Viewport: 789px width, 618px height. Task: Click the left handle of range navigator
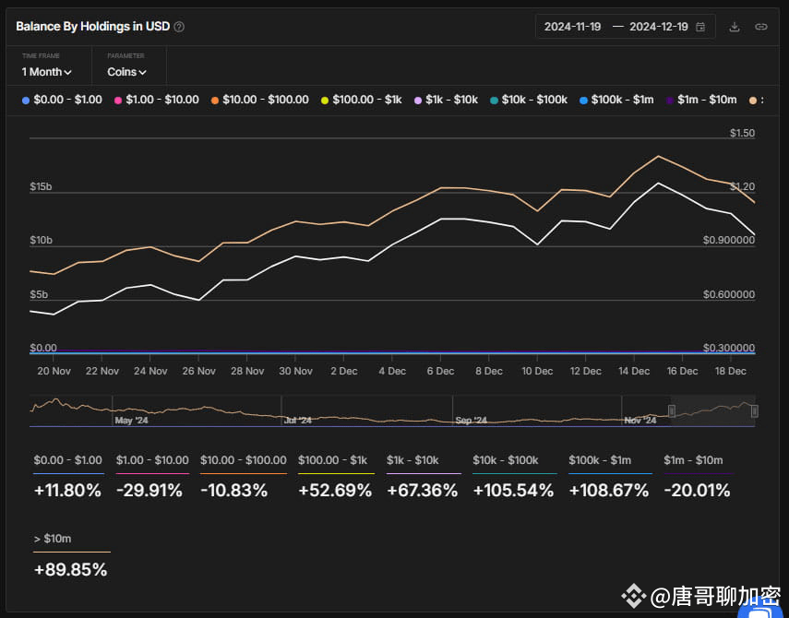672,411
